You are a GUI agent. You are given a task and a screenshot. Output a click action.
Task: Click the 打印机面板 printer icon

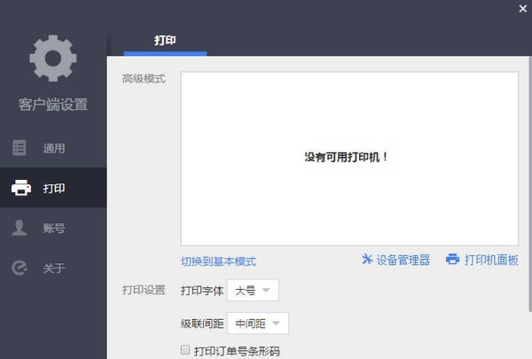tap(452, 259)
